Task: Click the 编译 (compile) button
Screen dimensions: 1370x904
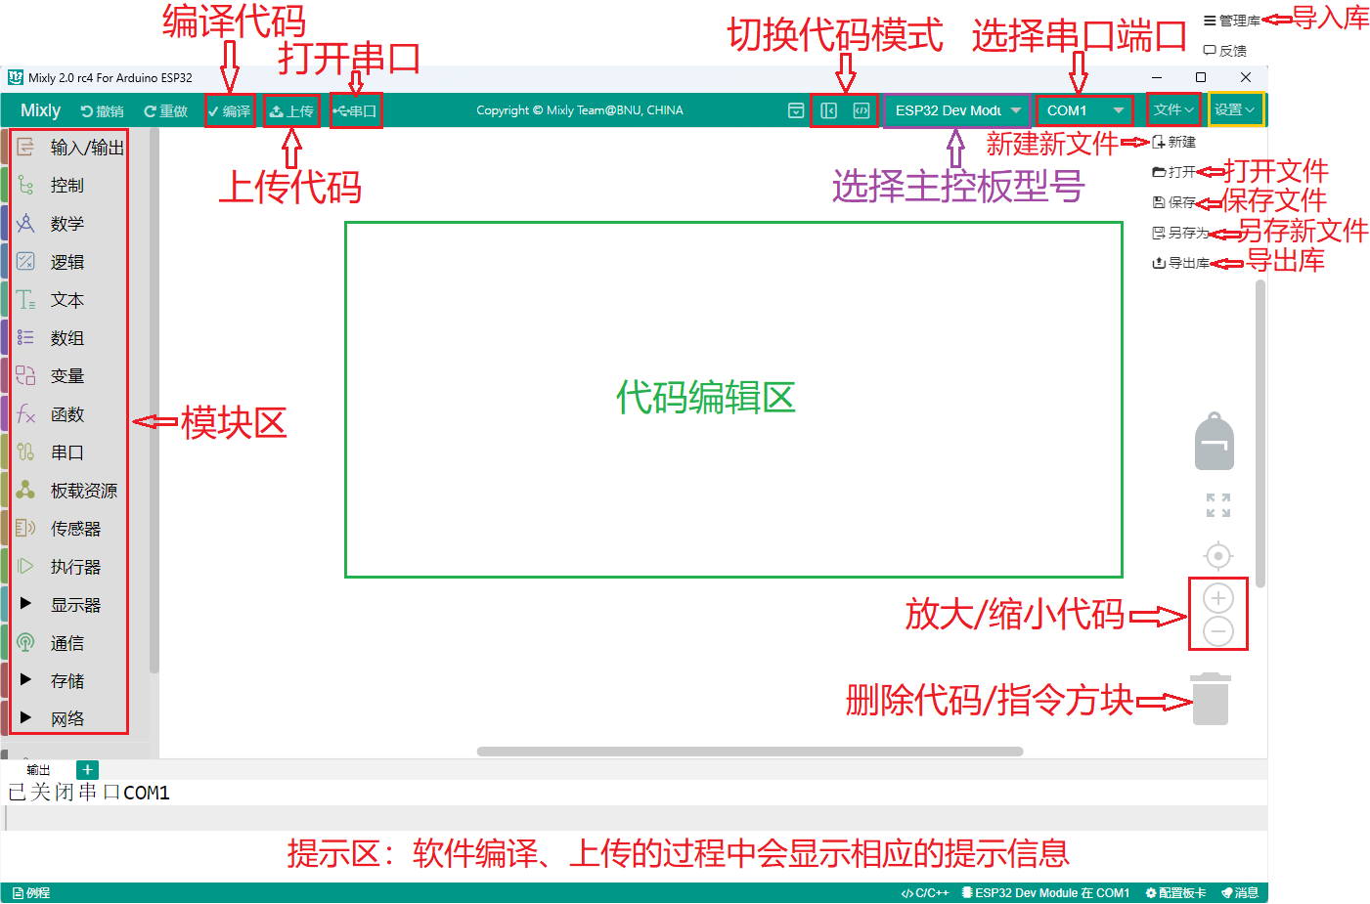Action: tap(230, 111)
